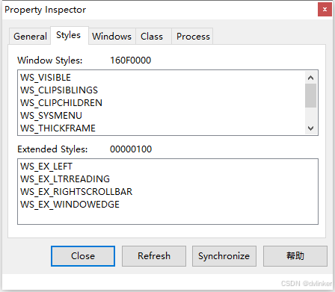Click the Refresh button
This screenshot has height=292, width=335.
[154, 256]
